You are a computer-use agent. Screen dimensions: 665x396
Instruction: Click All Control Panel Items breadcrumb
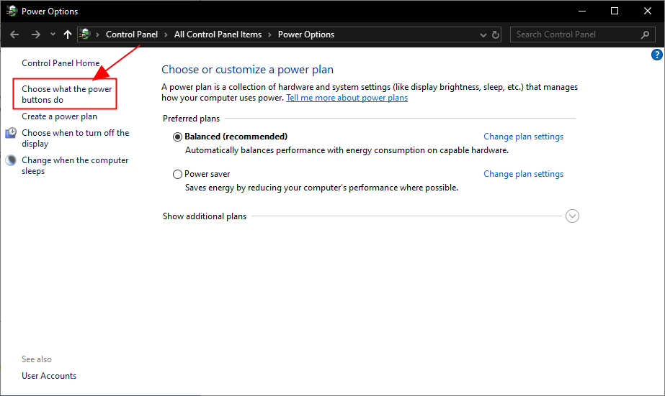220,34
